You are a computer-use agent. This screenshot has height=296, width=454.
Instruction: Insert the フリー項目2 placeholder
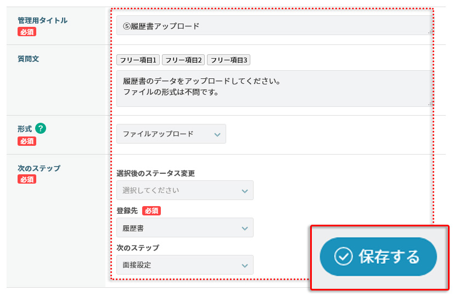tap(183, 60)
